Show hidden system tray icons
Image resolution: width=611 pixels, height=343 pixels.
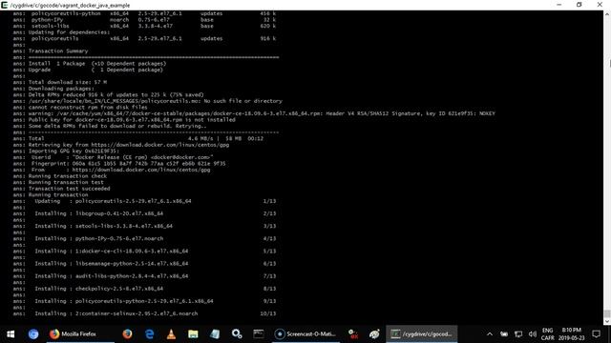(x=490, y=334)
